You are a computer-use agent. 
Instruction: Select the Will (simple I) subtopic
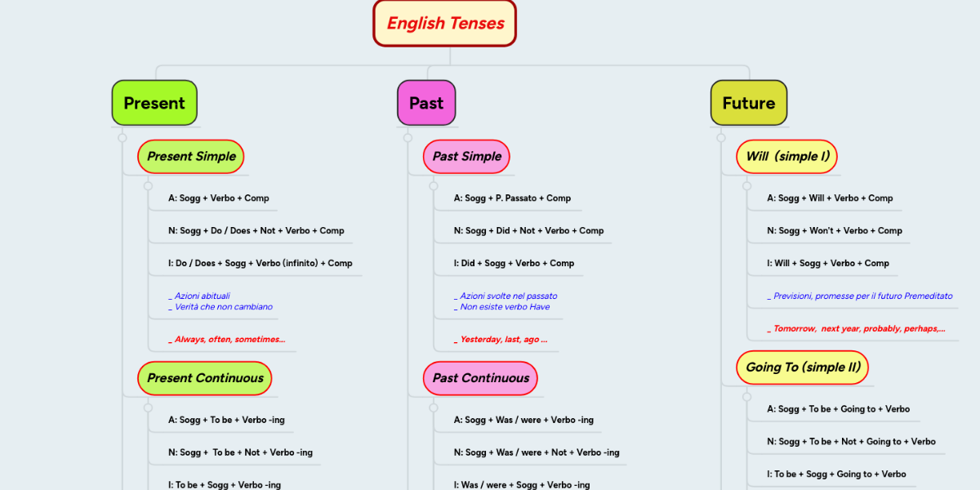point(786,156)
